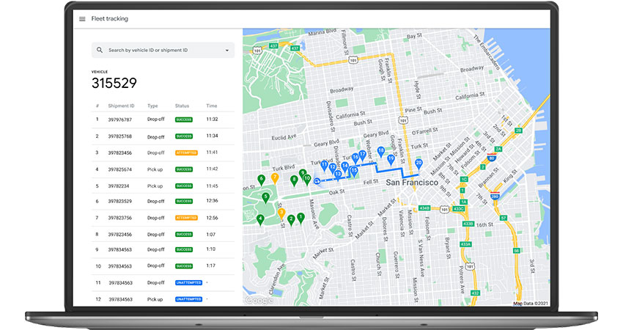Viewport: 623px width, 330px height.
Task: Click the 11:45 time cell
Action: click(x=212, y=186)
